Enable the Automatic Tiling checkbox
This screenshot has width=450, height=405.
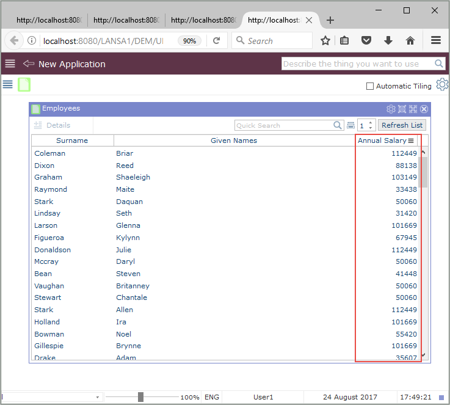coord(370,86)
